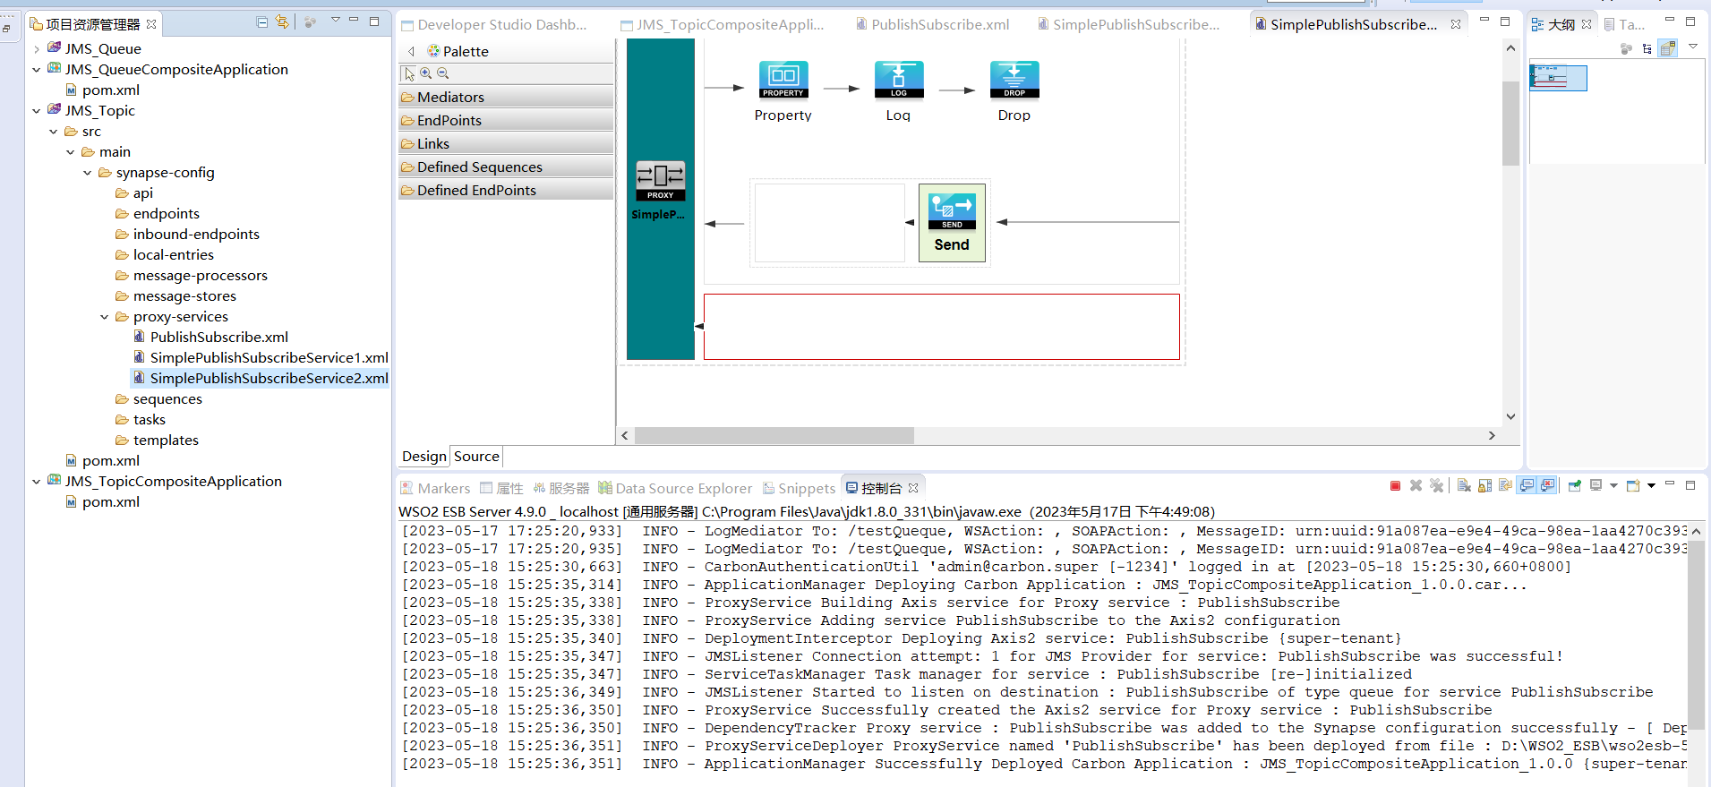Expand the EndPoints palette drawer
This screenshot has height=787, width=1711.
coord(506,120)
